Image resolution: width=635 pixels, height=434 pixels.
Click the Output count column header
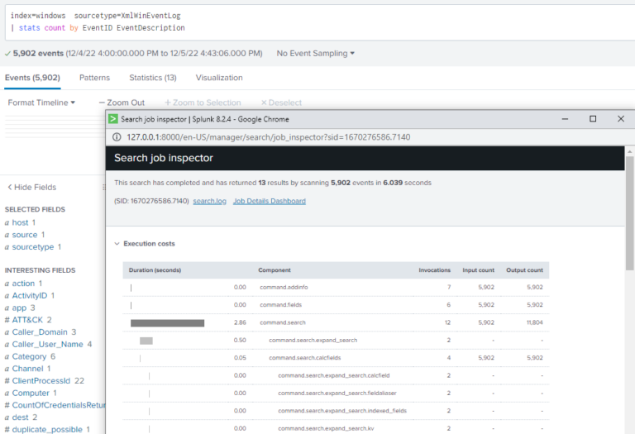524,270
